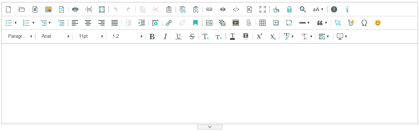The height and width of the screenshot is (131, 419).
Task: Paste from clipboard icon
Action: [169, 9]
